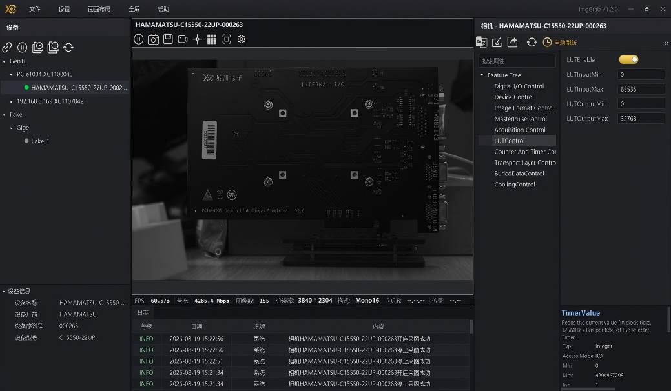671x391 pixels.
Task: Open viewer settings gear
Action: 242,39
